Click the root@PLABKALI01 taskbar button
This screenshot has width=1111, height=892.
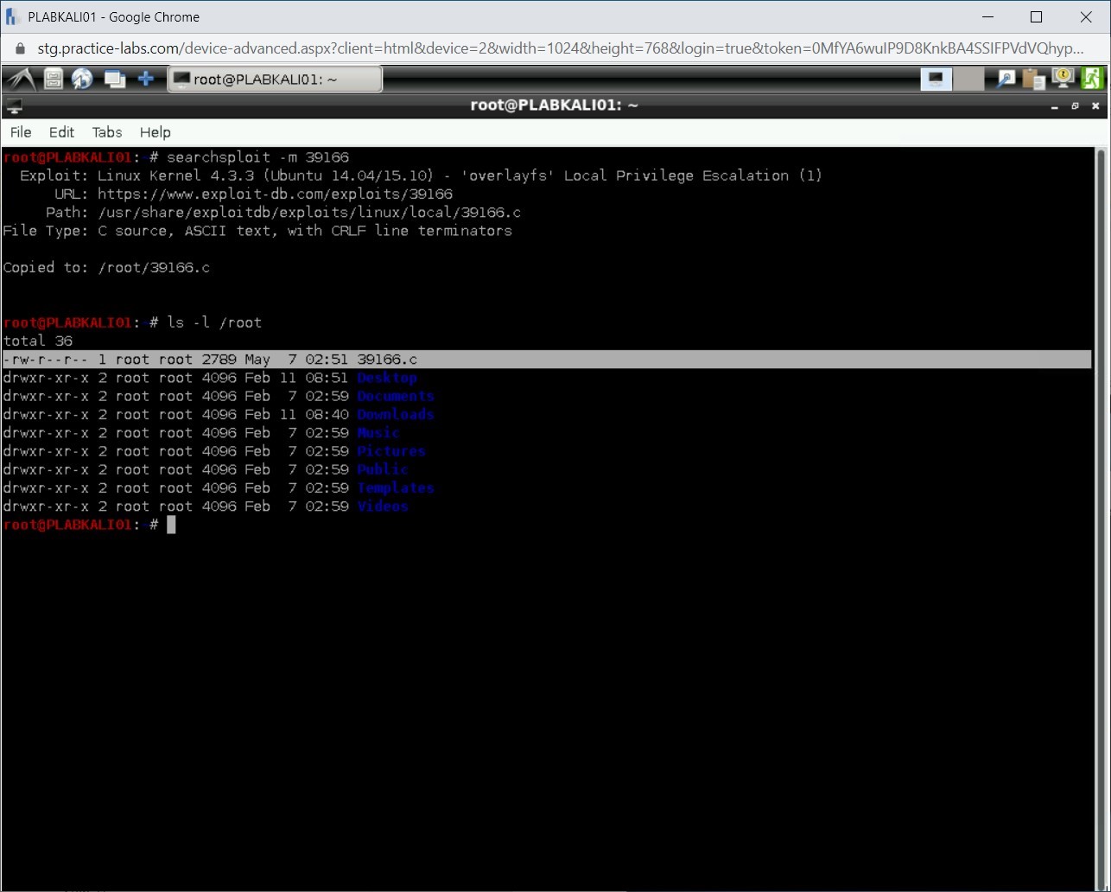274,80
